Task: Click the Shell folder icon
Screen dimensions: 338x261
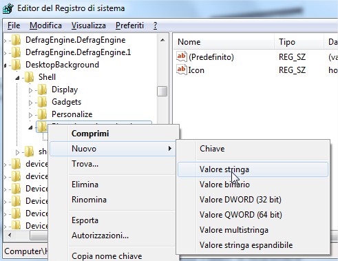Action: click(x=30, y=77)
